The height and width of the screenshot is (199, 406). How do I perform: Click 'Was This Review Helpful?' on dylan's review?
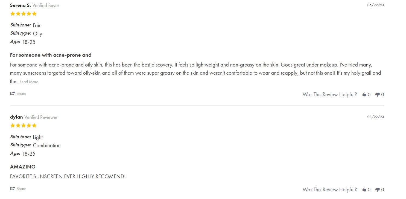[x=329, y=190]
